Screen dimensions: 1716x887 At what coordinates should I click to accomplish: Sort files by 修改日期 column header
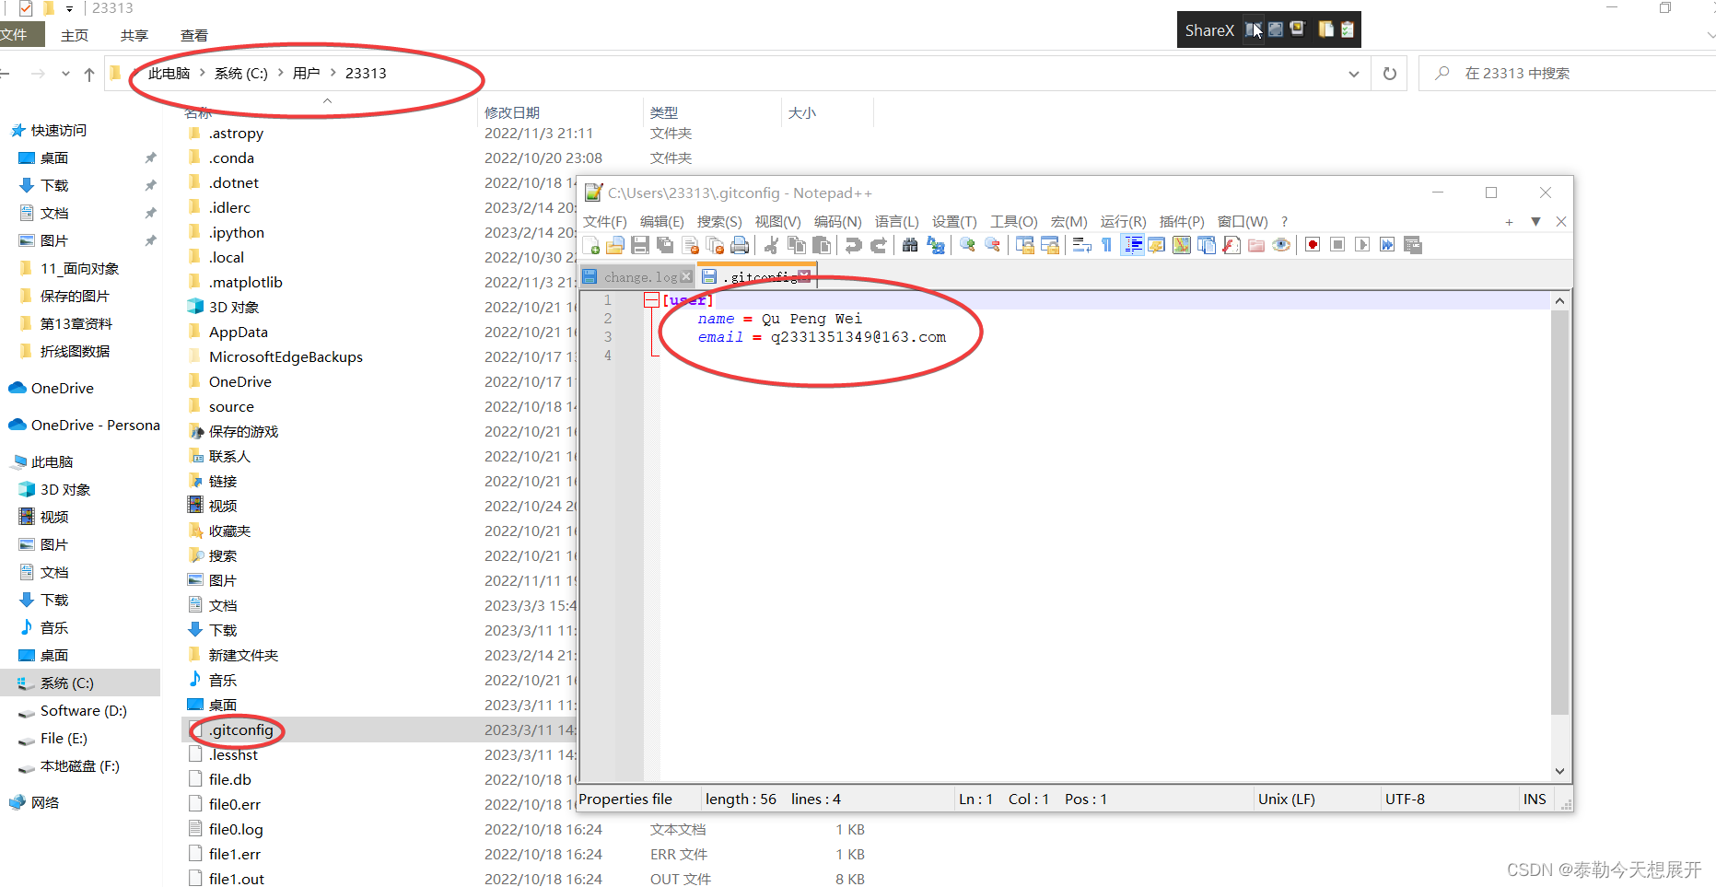click(512, 112)
